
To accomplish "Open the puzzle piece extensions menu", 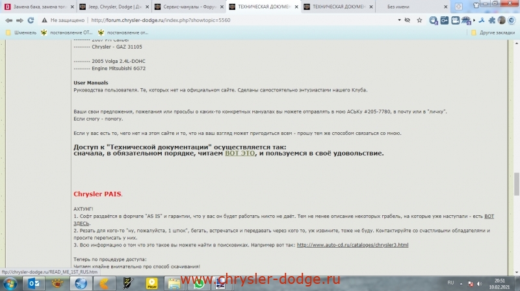I will point(492,21).
